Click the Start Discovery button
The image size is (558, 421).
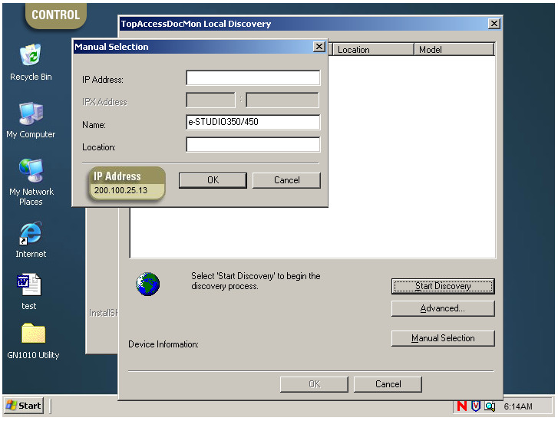click(443, 286)
